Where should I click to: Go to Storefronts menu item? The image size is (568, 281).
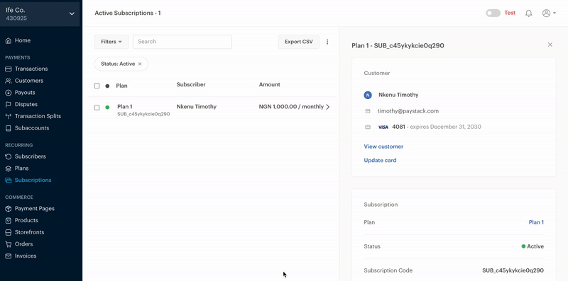coord(29,232)
